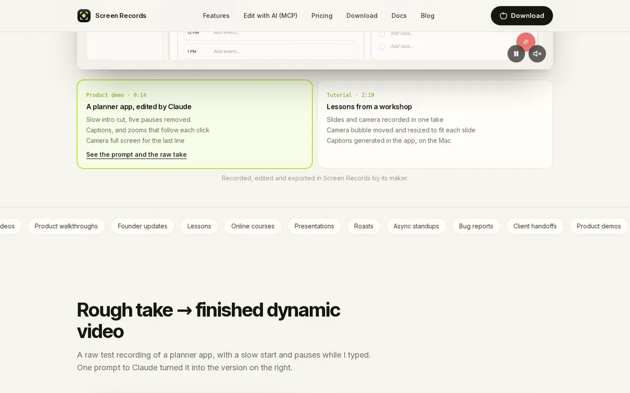630x393 pixels.
Task: Select the planner app Product demo card
Action: (195, 124)
